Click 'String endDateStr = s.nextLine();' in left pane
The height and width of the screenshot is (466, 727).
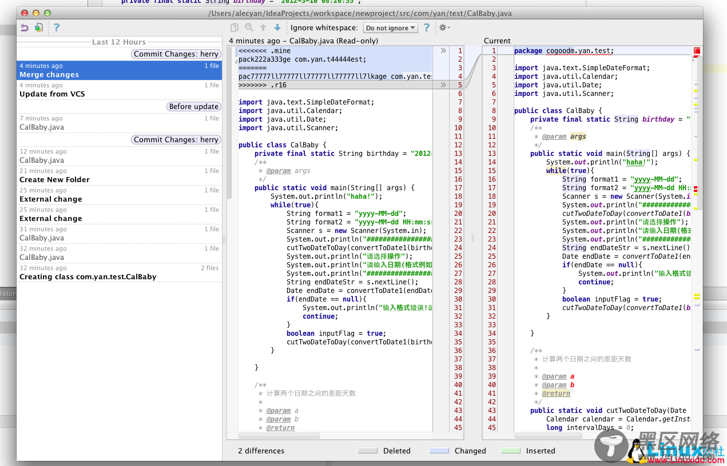click(352, 282)
